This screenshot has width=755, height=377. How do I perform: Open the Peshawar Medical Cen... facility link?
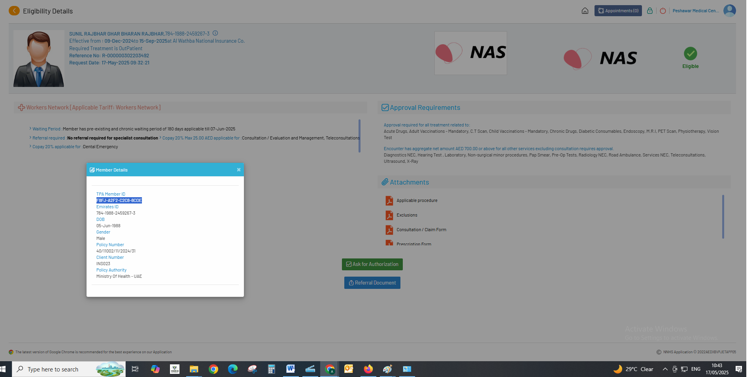point(696,11)
